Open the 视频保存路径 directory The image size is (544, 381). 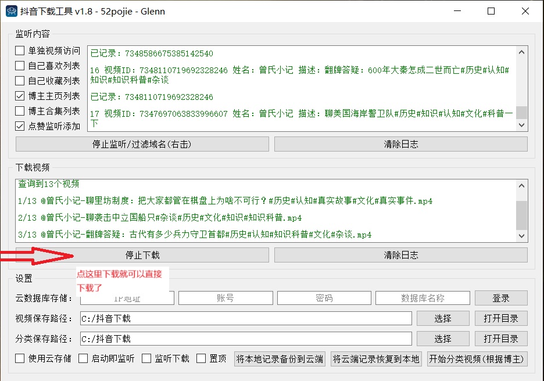point(501,319)
